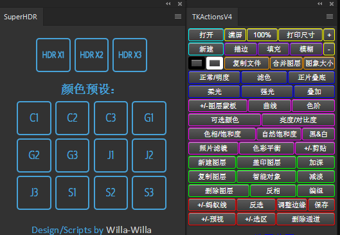Click the 删除通道 delete channels button
This screenshot has width=340, height=235.
[306, 219]
